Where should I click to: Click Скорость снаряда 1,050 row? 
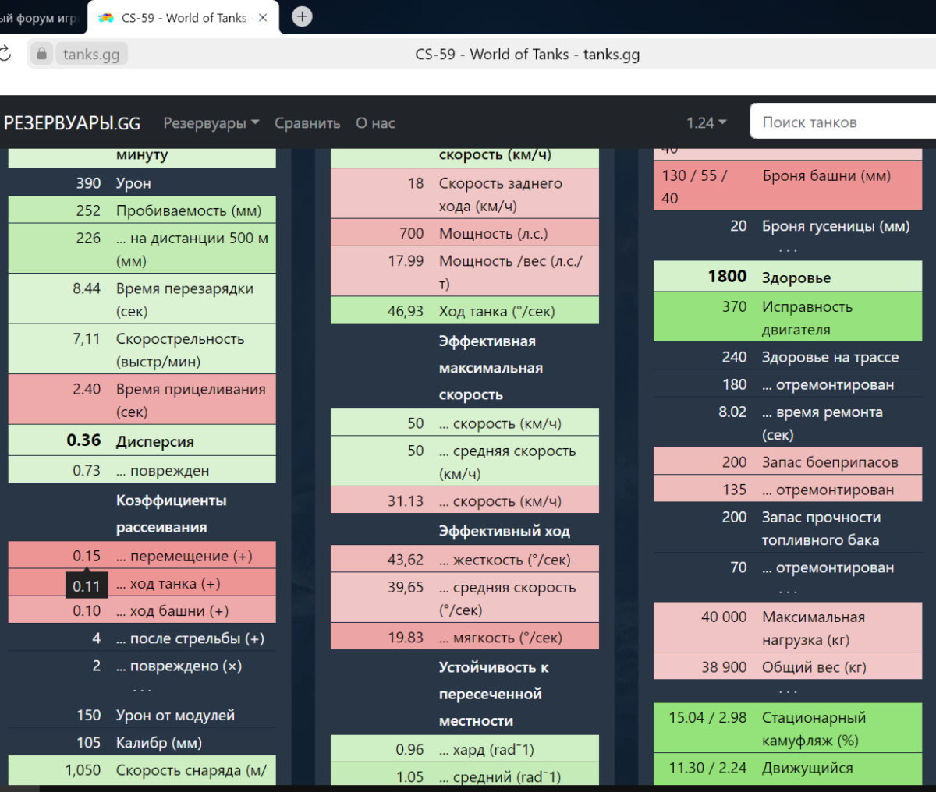coord(142,770)
